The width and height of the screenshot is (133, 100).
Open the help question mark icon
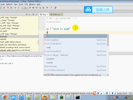pos(51,8)
